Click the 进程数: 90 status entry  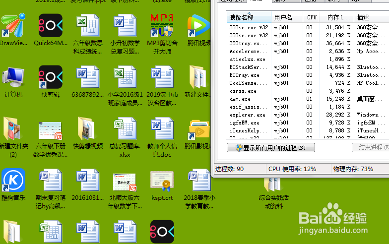(229, 169)
